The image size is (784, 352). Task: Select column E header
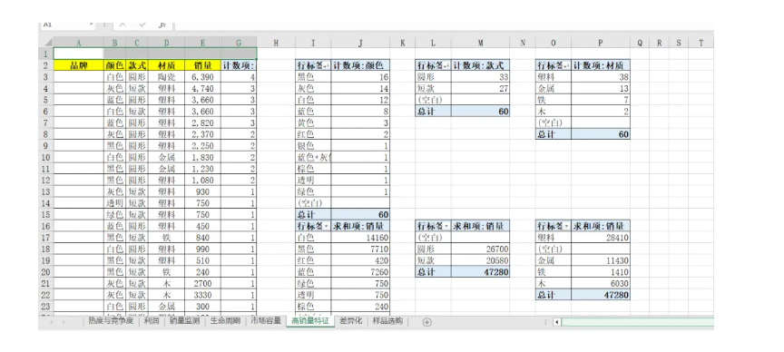click(202, 43)
